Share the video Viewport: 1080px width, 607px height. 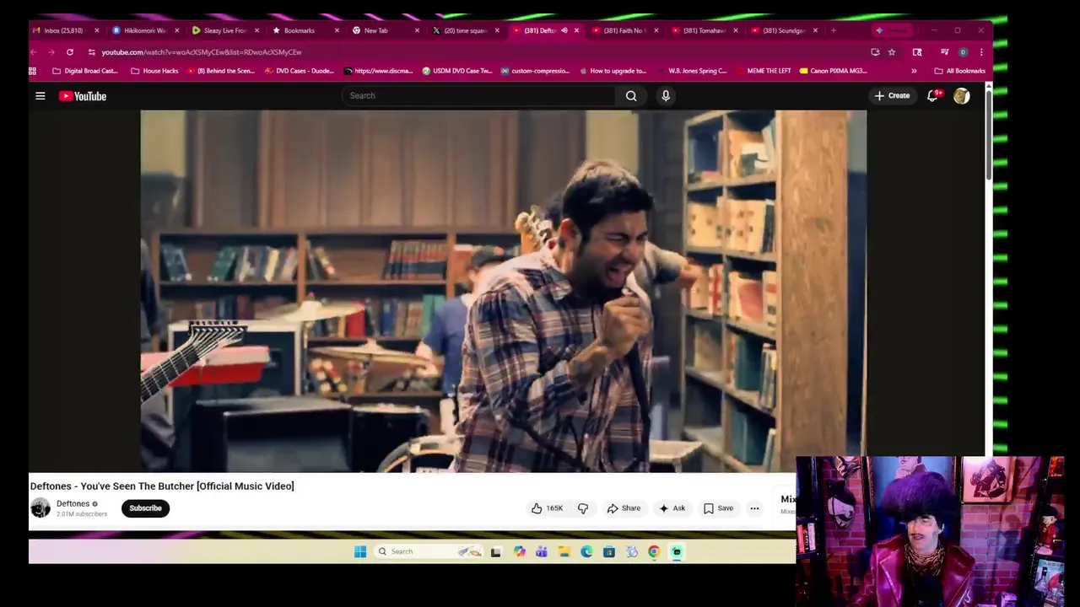624,508
